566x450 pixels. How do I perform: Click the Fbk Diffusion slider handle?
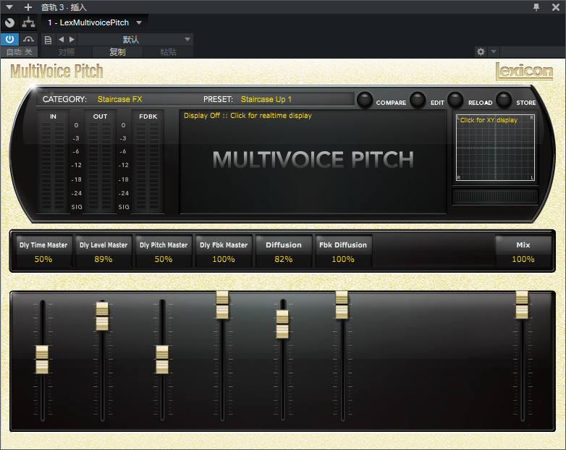342,305
